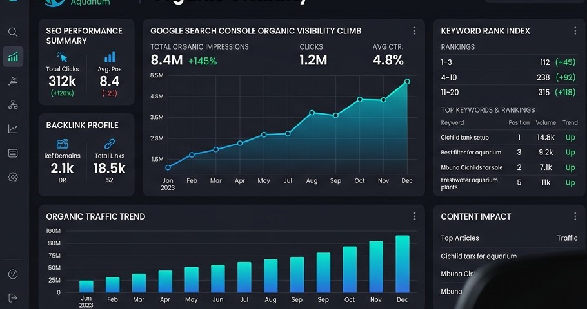Click the logout icon in sidebar
The height and width of the screenshot is (309, 587).
(x=13, y=298)
